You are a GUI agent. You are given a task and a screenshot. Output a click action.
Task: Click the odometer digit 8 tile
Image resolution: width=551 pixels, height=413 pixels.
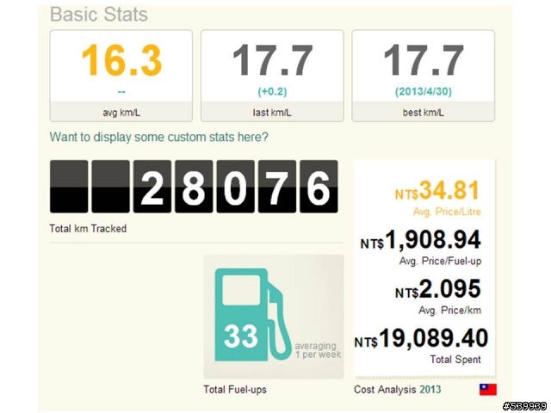tap(194, 187)
